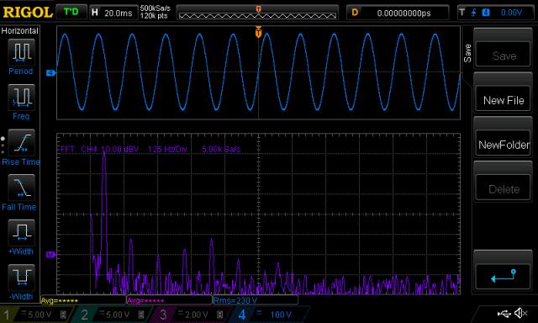This screenshot has height=323, width=538.
Task: Open the Horizontal measurement menu header
Action: click(19, 30)
